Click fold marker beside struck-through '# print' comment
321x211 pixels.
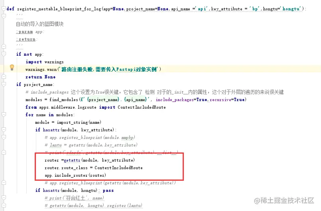[4, 152]
